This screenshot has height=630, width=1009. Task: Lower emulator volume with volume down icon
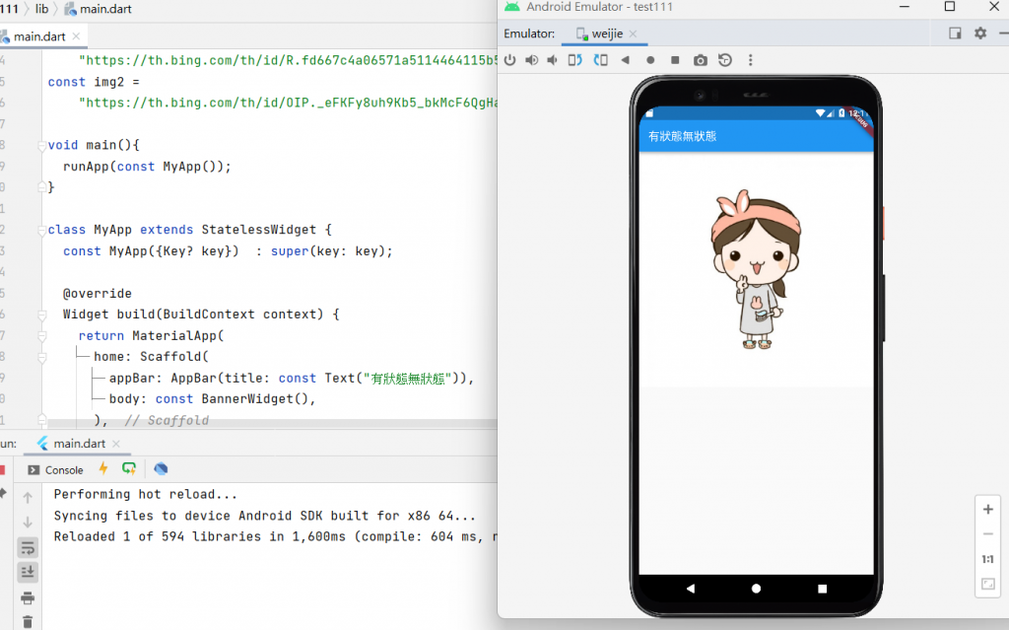552,60
